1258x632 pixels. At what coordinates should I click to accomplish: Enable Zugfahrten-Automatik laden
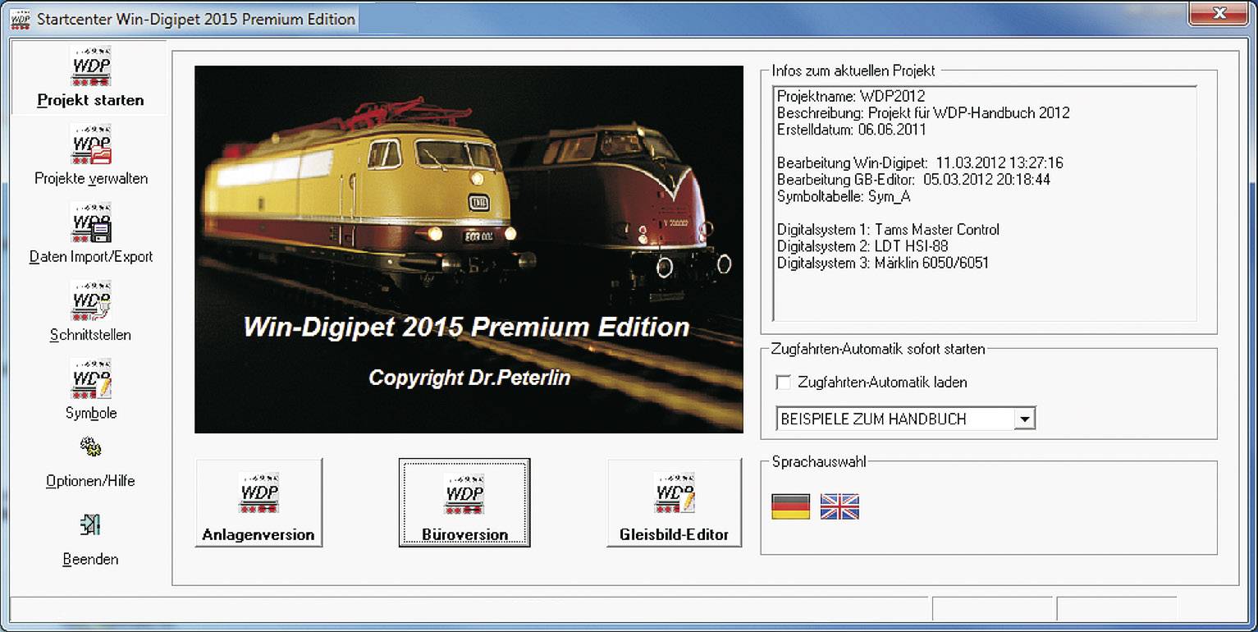(785, 382)
